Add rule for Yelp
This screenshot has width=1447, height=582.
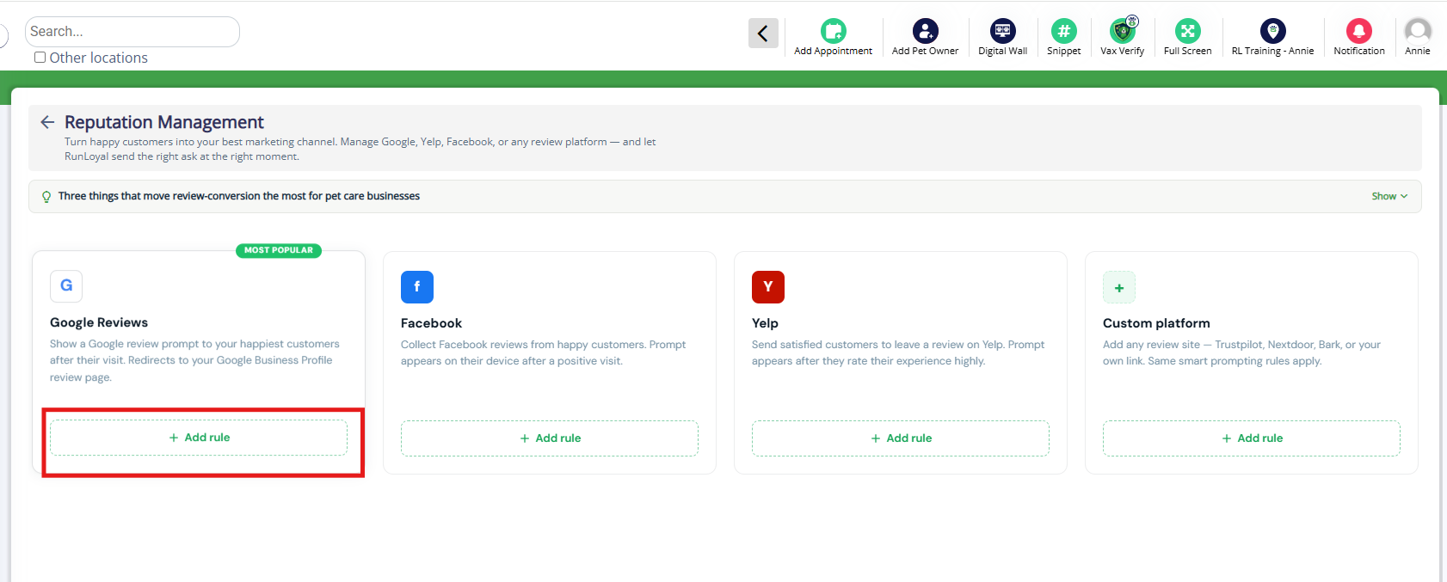click(901, 438)
